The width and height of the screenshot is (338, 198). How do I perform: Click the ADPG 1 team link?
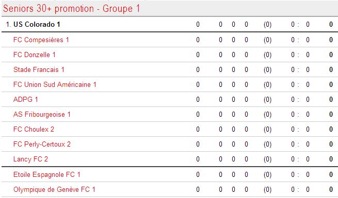click(x=26, y=99)
